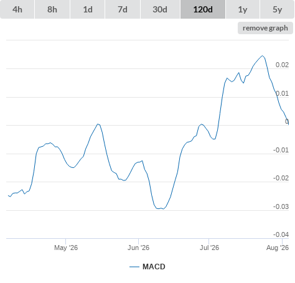This screenshot has height=283, width=295.
Task: Click the Aug '26 axis label
Action: click(x=278, y=248)
